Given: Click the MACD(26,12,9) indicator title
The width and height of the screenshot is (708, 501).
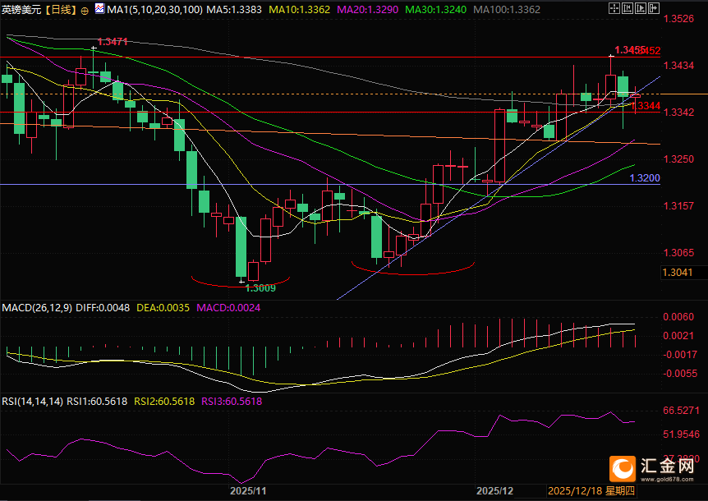Looking at the screenshot, I should pyautogui.click(x=37, y=308).
